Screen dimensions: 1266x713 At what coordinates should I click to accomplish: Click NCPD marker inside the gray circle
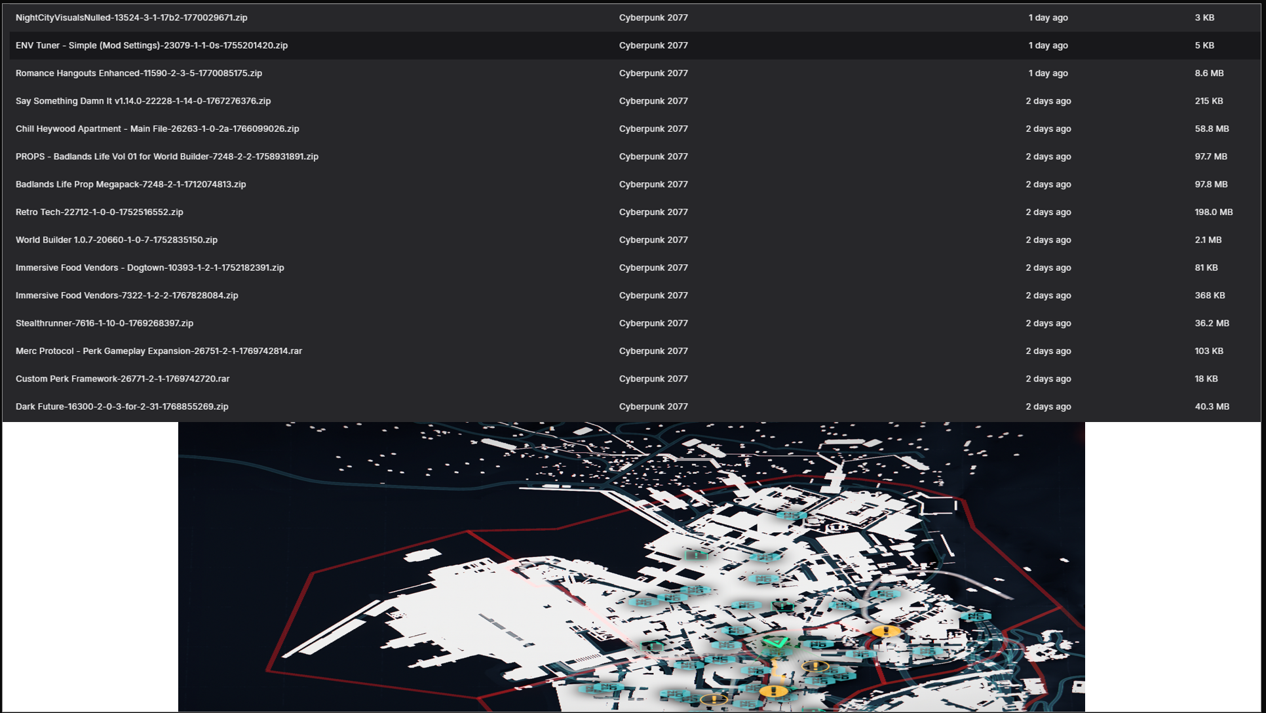click(x=885, y=594)
